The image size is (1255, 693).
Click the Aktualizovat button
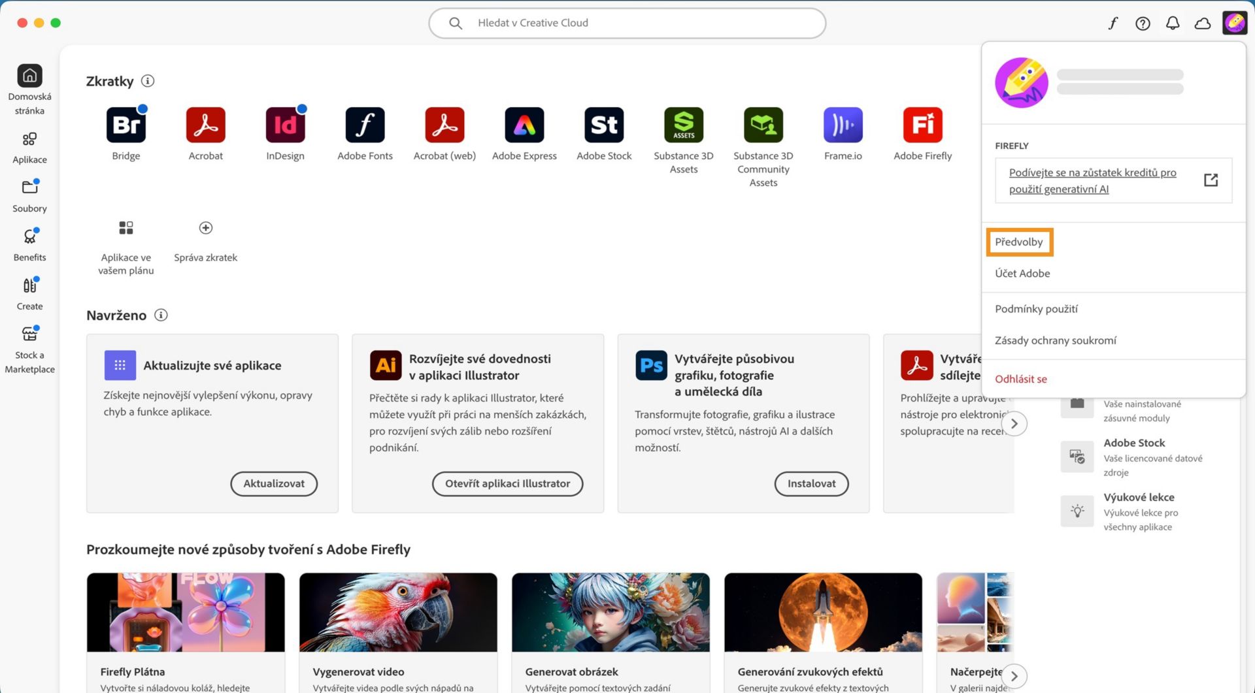point(273,483)
